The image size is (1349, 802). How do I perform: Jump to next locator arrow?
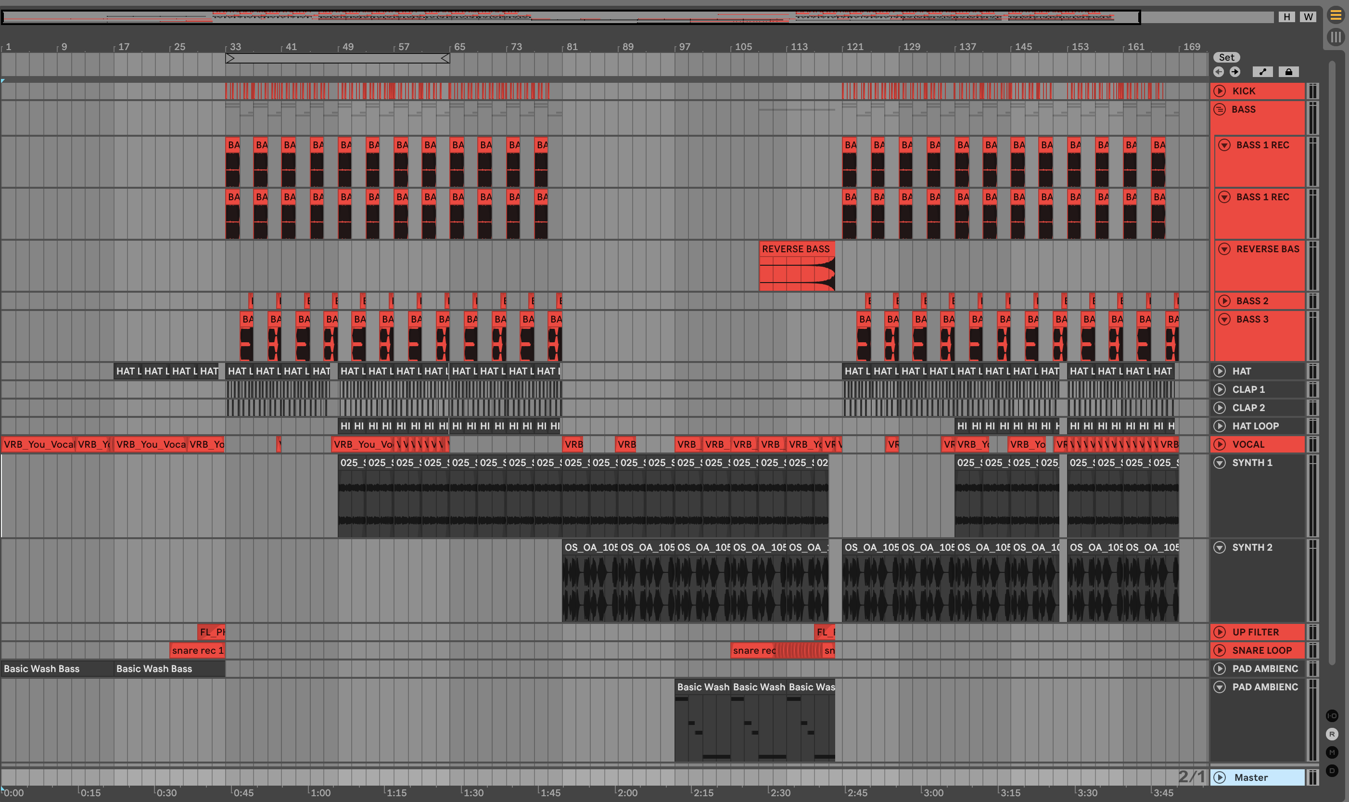1235,72
